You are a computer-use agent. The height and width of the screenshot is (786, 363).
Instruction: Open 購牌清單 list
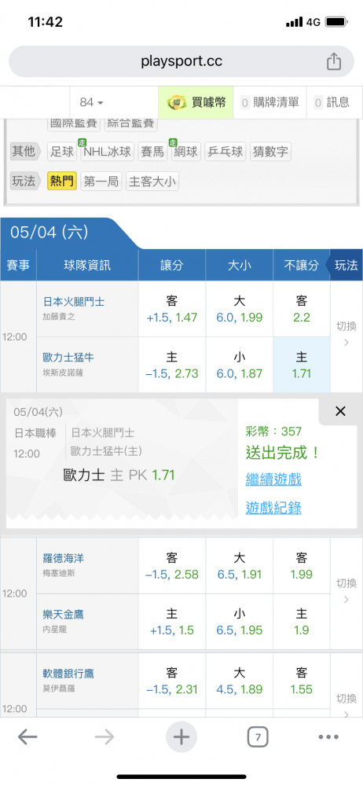tap(270, 103)
